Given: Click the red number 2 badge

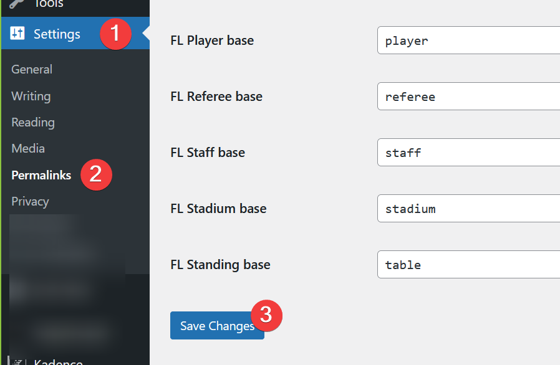Looking at the screenshot, I should (x=96, y=174).
